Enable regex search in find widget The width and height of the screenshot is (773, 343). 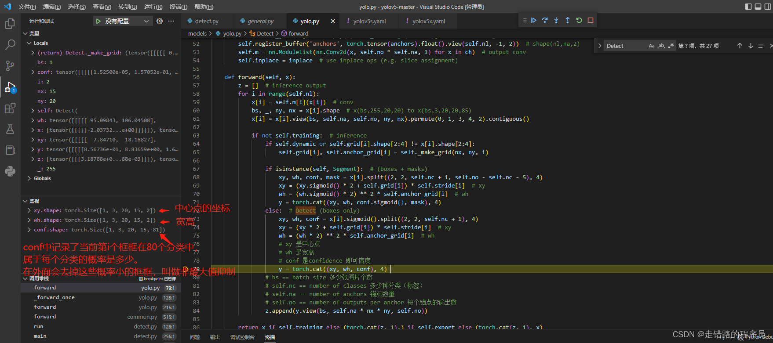tap(671, 46)
